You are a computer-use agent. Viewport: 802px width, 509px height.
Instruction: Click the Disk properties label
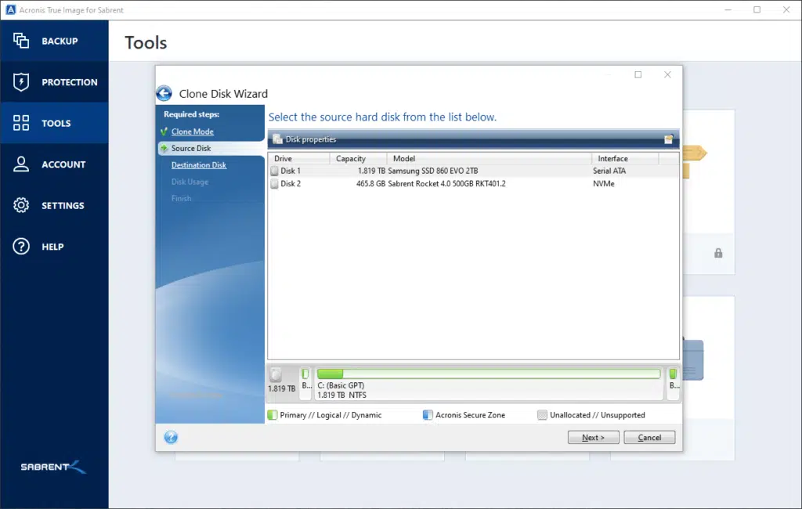click(310, 139)
